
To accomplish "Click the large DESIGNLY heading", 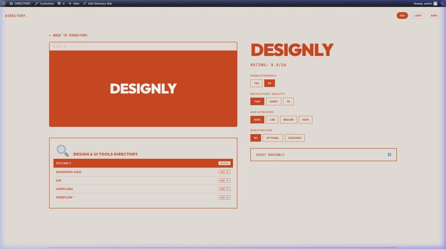I will coord(292,50).
